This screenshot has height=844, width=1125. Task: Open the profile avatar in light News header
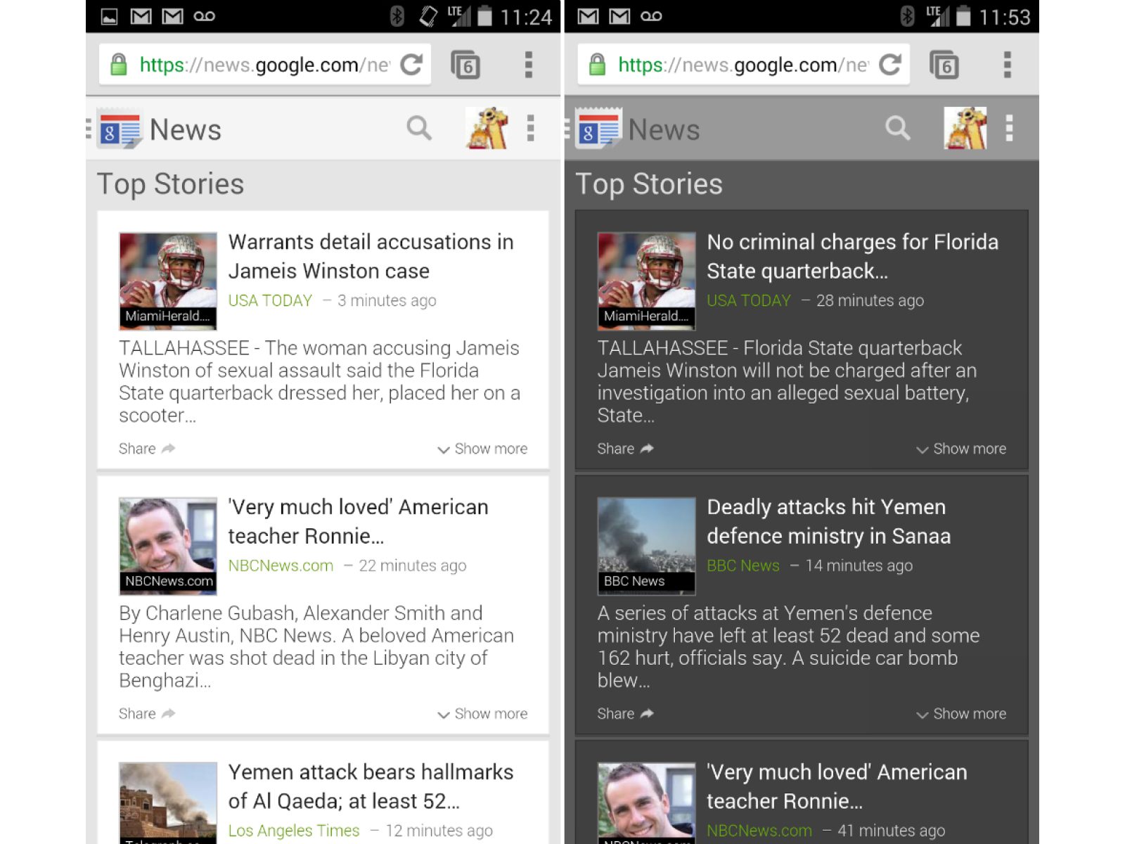[x=487, y=128]
